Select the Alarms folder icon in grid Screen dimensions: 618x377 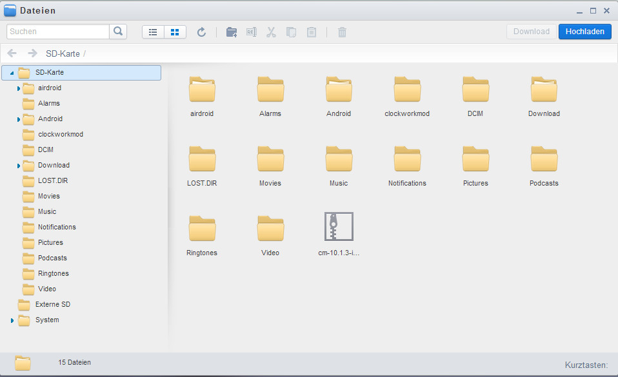coord(270,90)
